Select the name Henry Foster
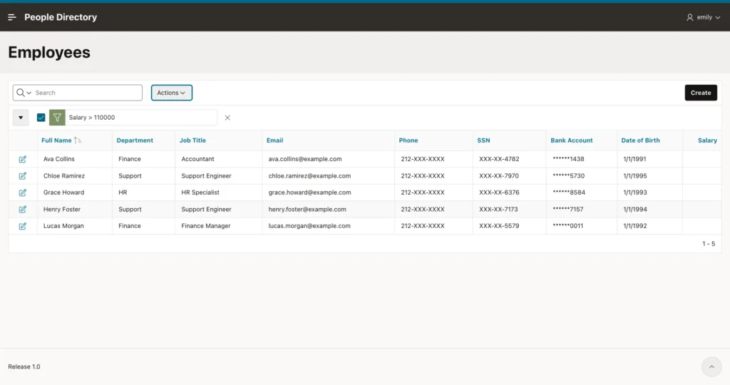The width and height of the screenshot is (730, 385). point(62,209)
